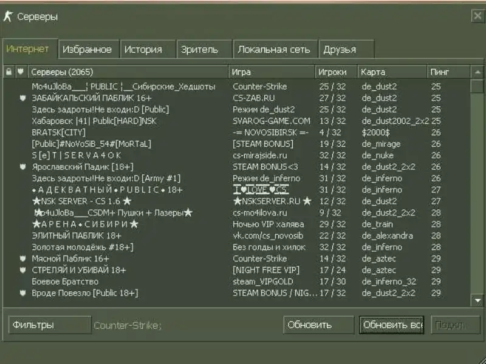
Task: Click shield icon of Мясной Паблик 16+ row
Action: tap(22, 258)
